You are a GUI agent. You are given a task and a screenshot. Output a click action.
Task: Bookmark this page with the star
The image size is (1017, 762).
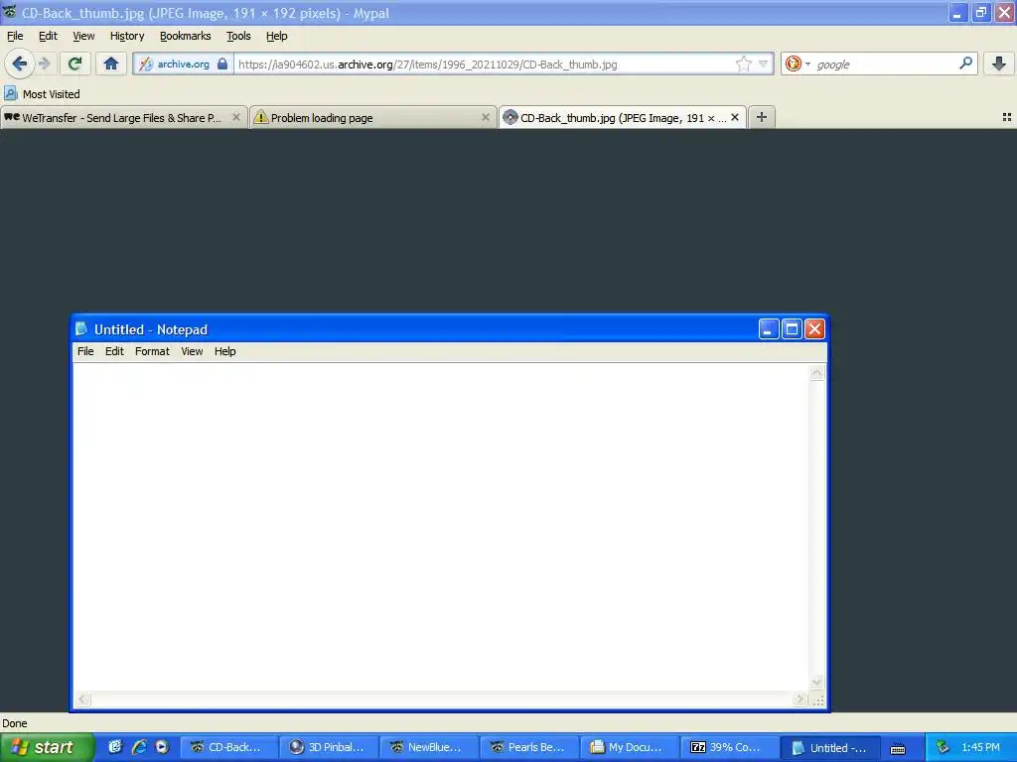pyautogui.click(x=743, y=63)
